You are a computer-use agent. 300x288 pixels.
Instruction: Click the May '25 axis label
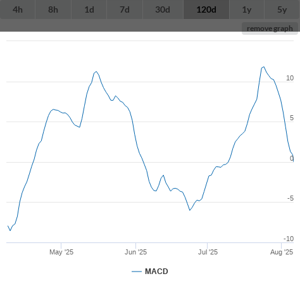coord(61,252)
